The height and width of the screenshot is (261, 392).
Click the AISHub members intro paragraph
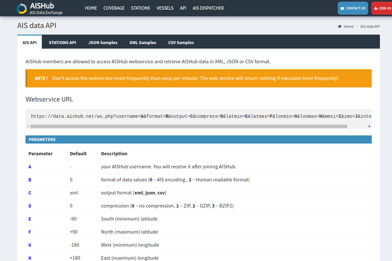point(148,61)
